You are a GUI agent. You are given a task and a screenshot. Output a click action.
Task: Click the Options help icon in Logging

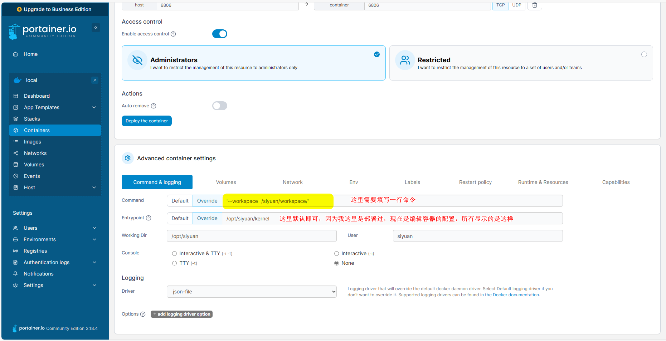(x=143, y=314)
